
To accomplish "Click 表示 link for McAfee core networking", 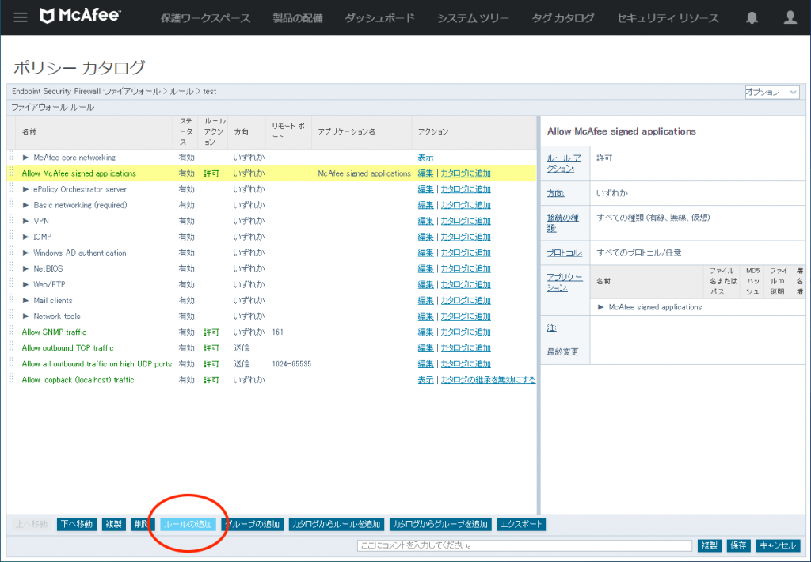I will (x=425, y=158).
